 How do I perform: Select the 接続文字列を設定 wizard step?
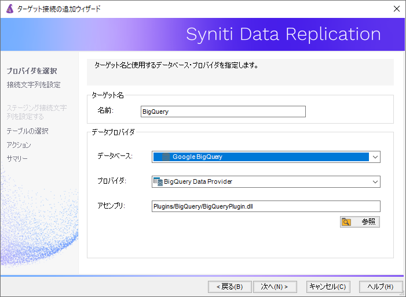coord(34,85)
